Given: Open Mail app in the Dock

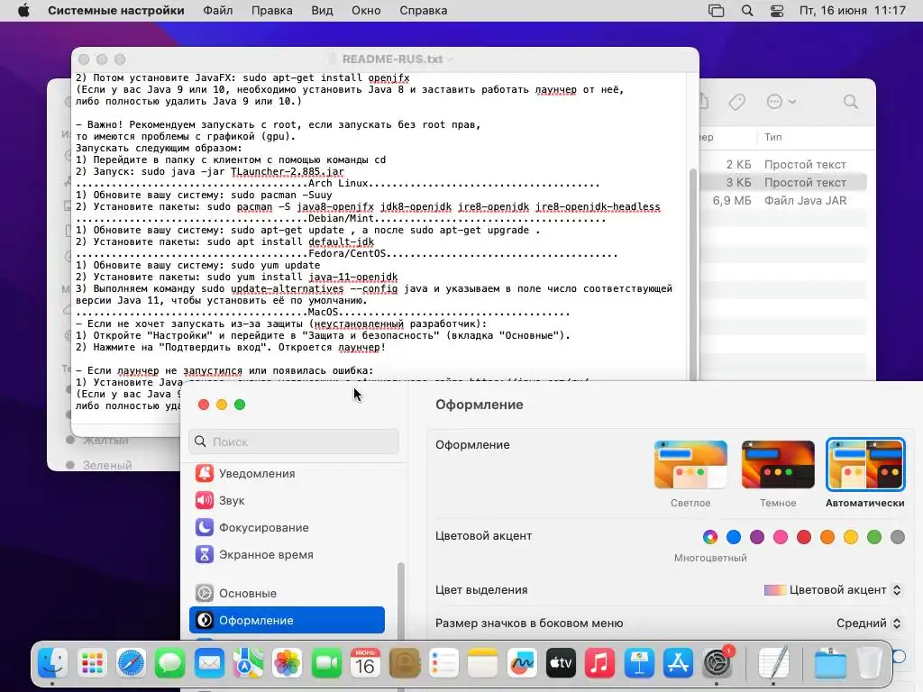Looking at the screenshot, I should (x=209, y=663).
